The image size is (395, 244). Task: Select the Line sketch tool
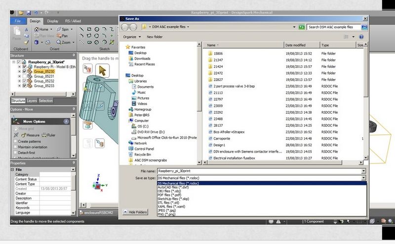pyautogui.click(x=81, y=29)
